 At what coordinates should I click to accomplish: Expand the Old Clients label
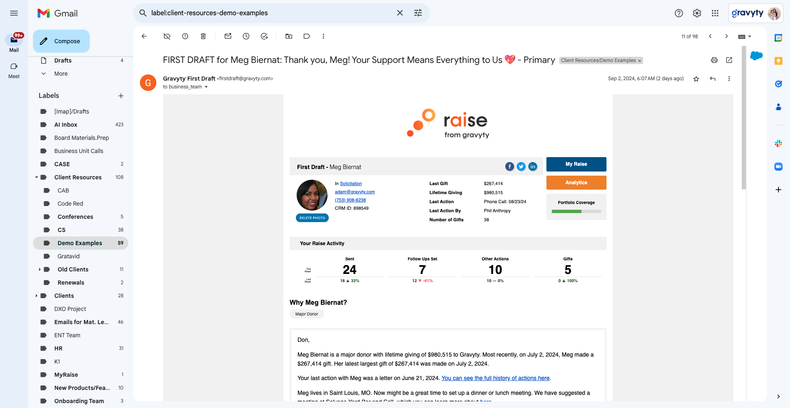(x=40, y=269)
